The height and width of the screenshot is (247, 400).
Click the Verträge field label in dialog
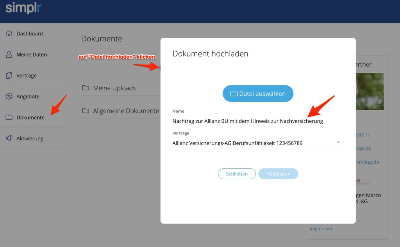pyautogui.click(x=181, y=133)
